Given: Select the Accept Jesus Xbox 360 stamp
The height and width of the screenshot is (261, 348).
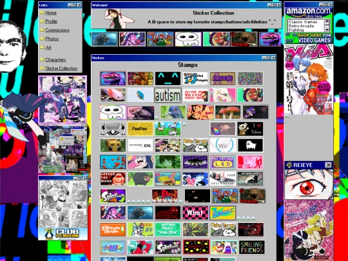Looking at the screenshot, I should click(x=195, y=95).
